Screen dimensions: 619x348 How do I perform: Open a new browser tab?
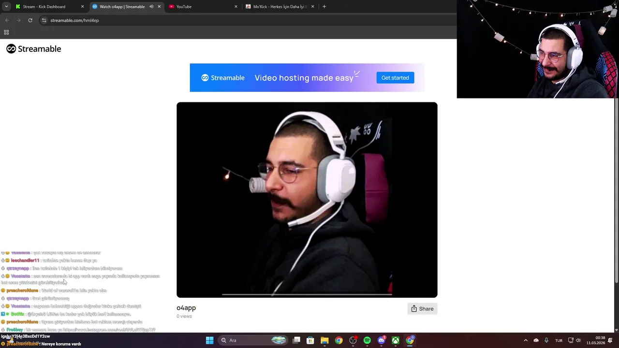coord(324,7)
